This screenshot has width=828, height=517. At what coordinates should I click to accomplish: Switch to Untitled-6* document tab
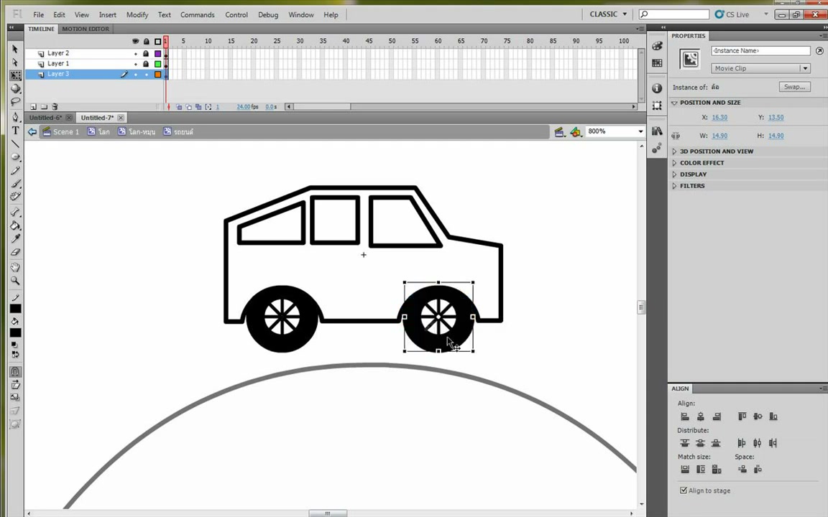[x=45, y=118]
